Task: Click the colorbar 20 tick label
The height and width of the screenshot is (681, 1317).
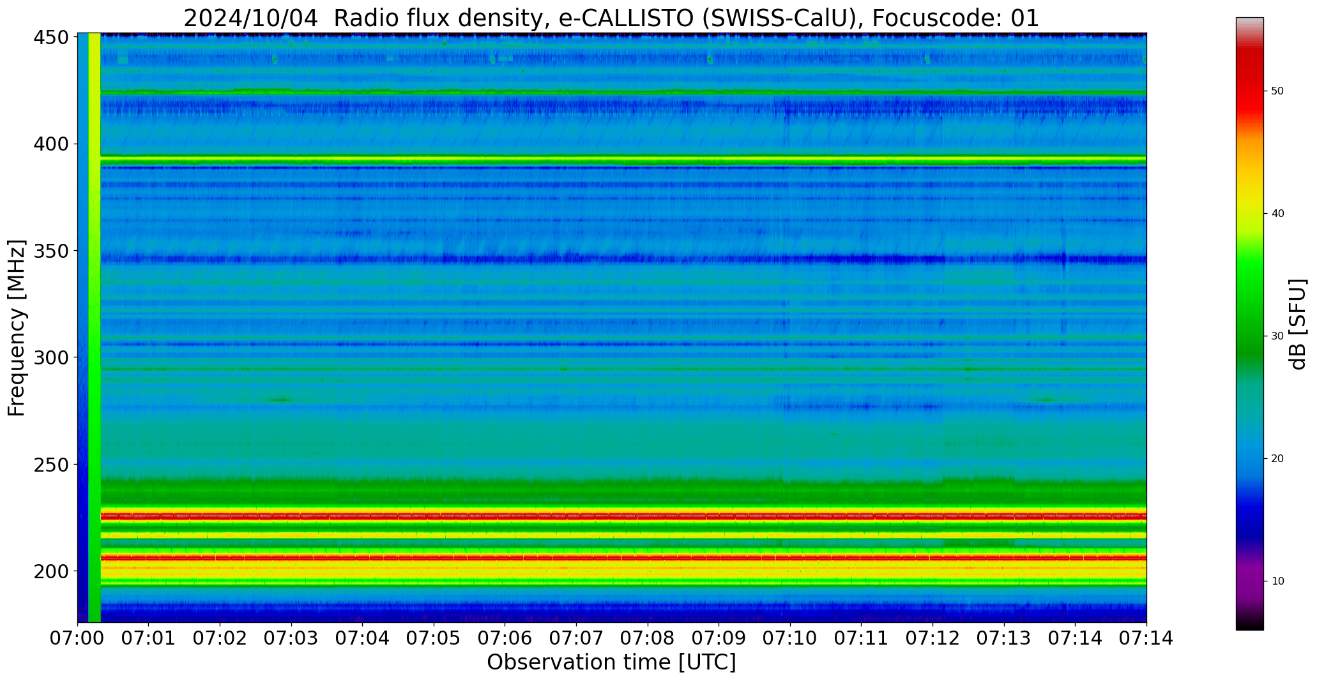Action: (1278, 459)
